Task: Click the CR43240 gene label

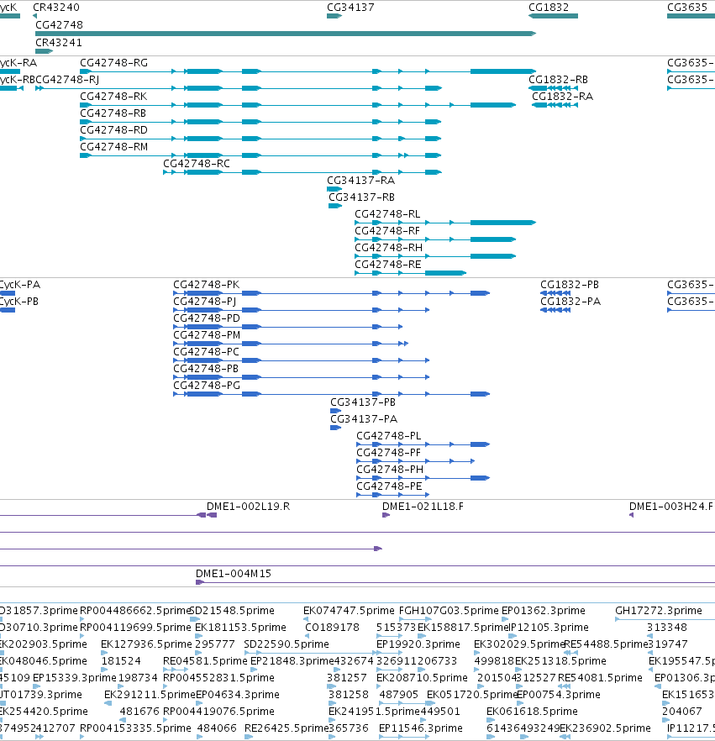Action: coord(56,8)
